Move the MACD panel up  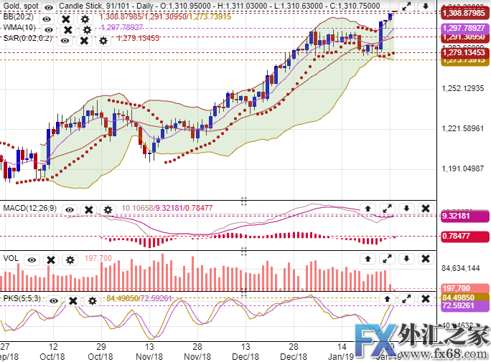click(368, 209)
